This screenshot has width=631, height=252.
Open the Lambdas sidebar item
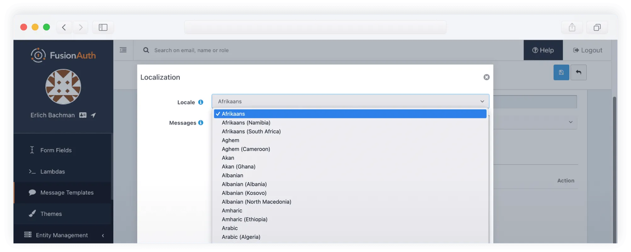(53, 172)
